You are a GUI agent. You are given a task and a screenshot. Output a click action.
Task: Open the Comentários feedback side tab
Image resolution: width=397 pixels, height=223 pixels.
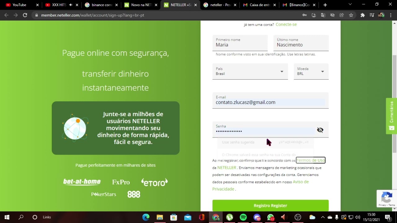pos(391,116)
